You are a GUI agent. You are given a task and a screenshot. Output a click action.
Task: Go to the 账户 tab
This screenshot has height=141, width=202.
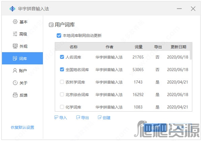(x=23, y=71)
